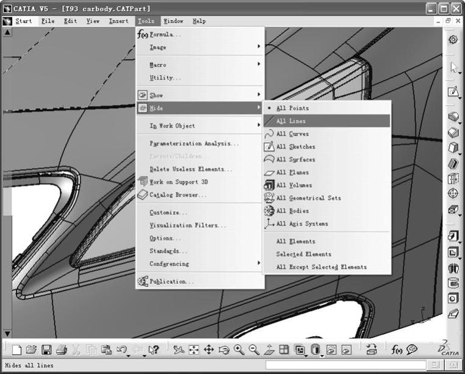
Task: Select the Rotate view icon
Action: pos(224,350)
